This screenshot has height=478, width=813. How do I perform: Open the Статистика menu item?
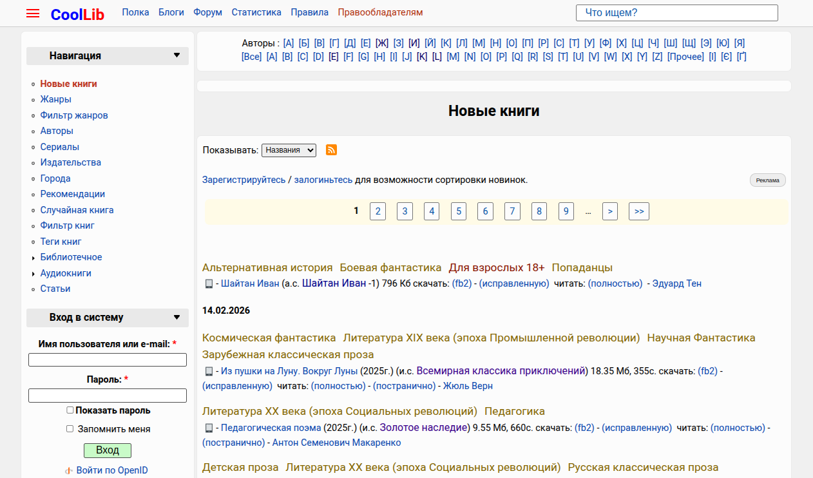point(256,12)
